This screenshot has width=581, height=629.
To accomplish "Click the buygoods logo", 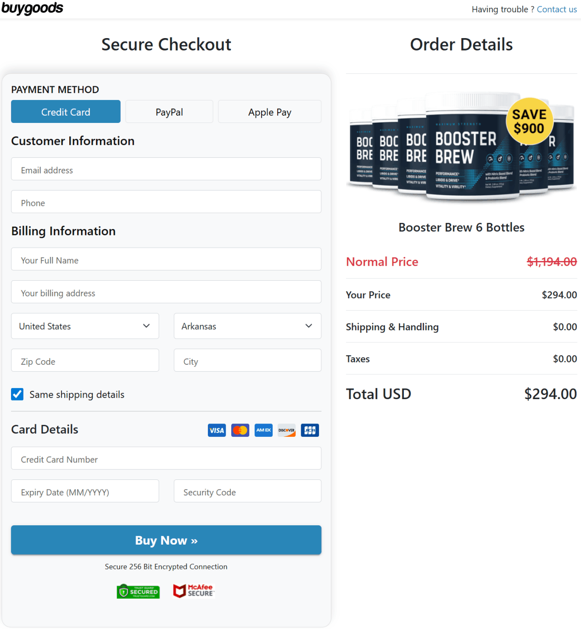I will [x=32, y=8].
